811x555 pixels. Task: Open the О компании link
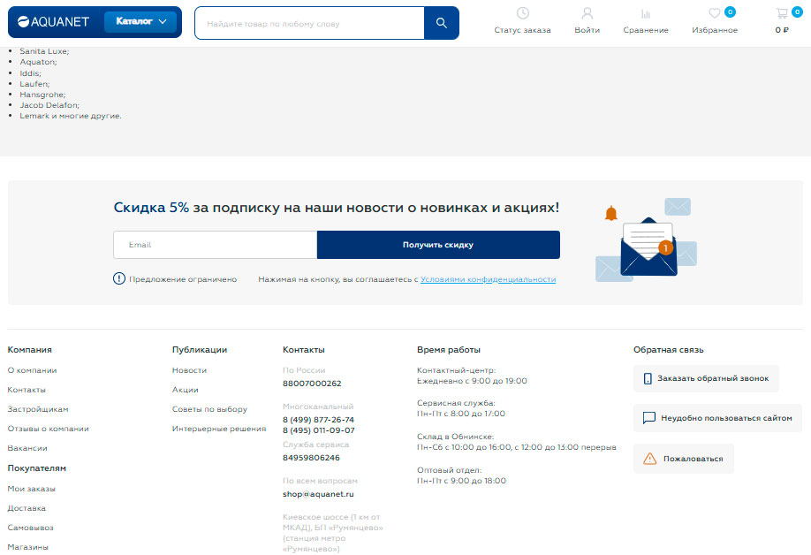(x=32, y=370)
